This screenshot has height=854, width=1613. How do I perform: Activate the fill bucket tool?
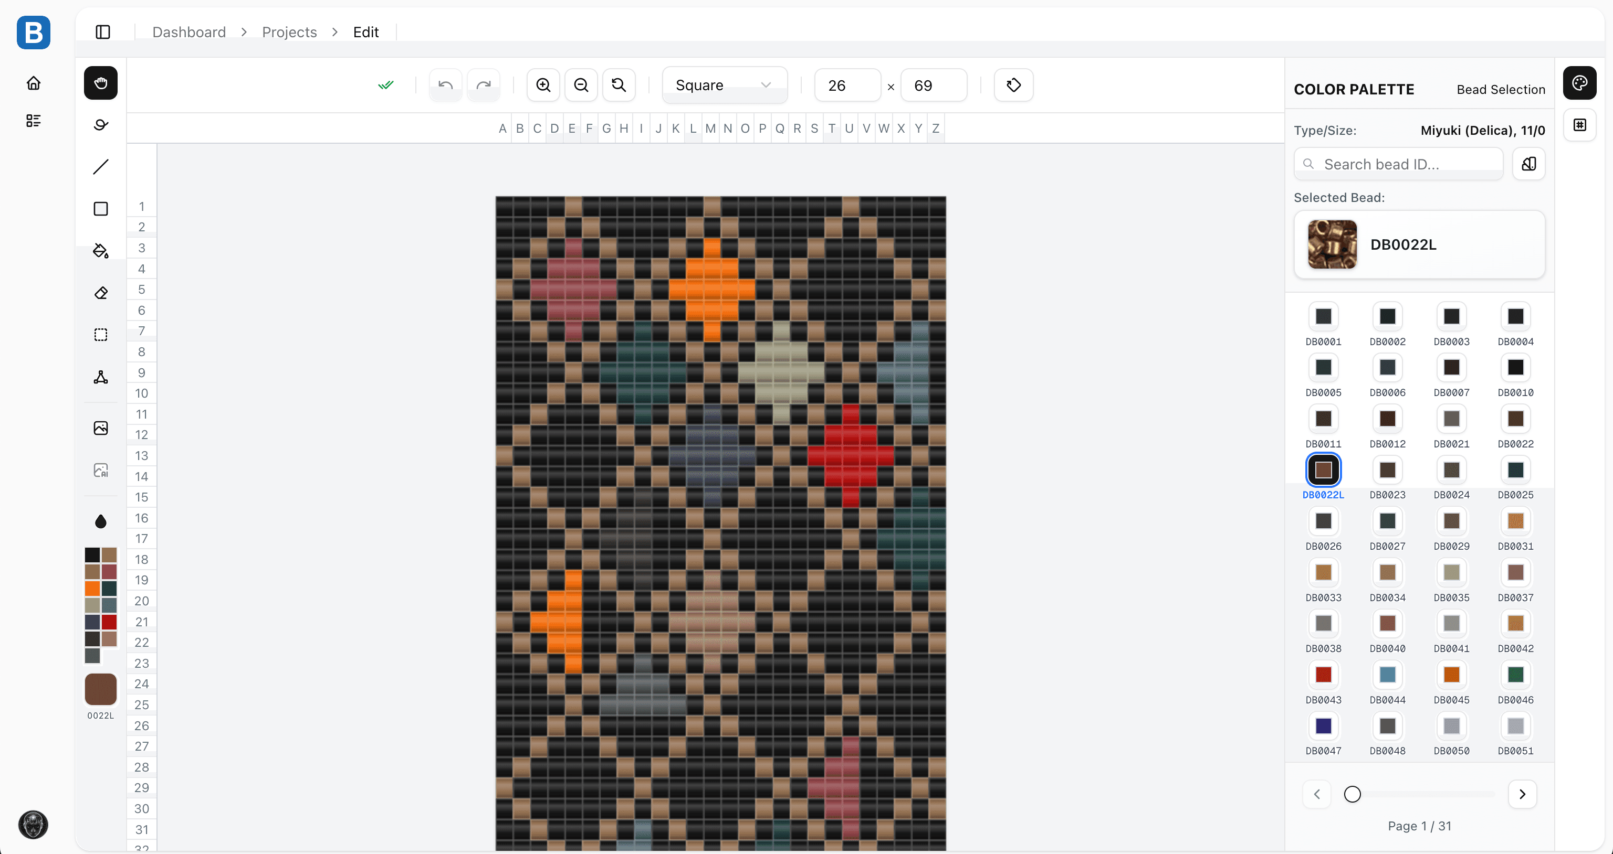tap(100, 250)
